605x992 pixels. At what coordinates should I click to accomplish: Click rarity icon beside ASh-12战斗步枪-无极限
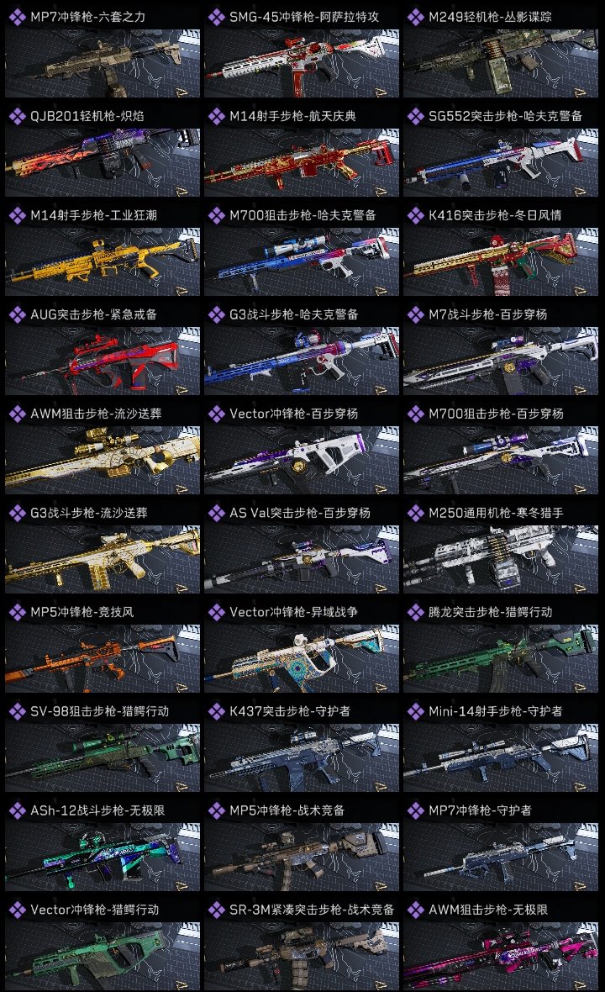pyautogui.click(x=17, y=810)
